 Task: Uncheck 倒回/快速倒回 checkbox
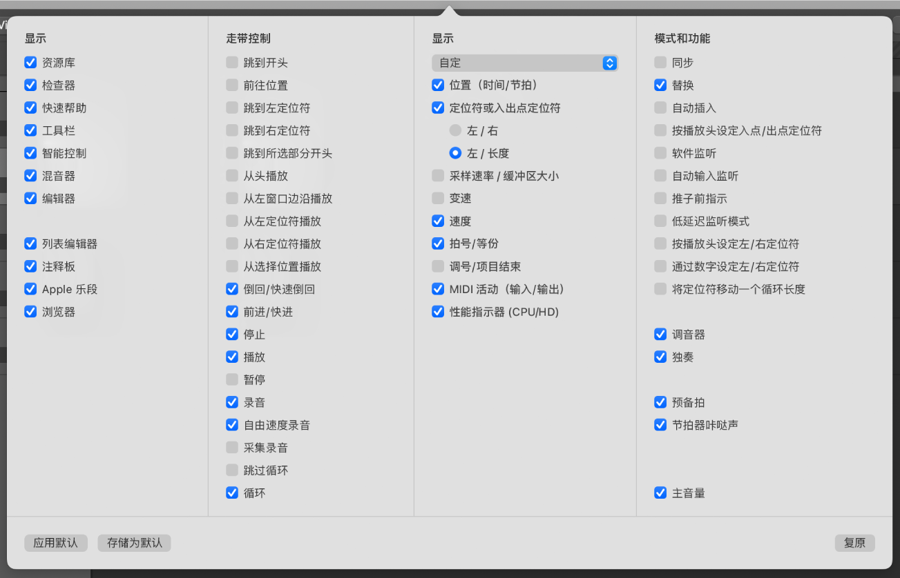coord(232,289)
